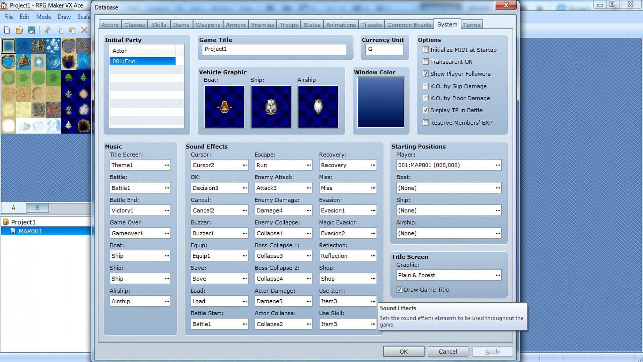Screen dimensions: 643x362
Task: Select the Ship vehicle graphic
Action: point(271,107)
